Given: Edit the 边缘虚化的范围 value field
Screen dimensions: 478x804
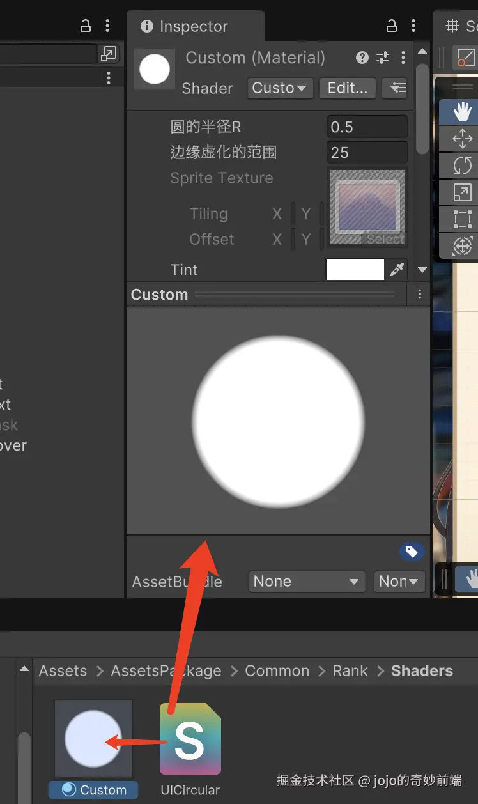Looking at the screenshot, I should (367, 152).
